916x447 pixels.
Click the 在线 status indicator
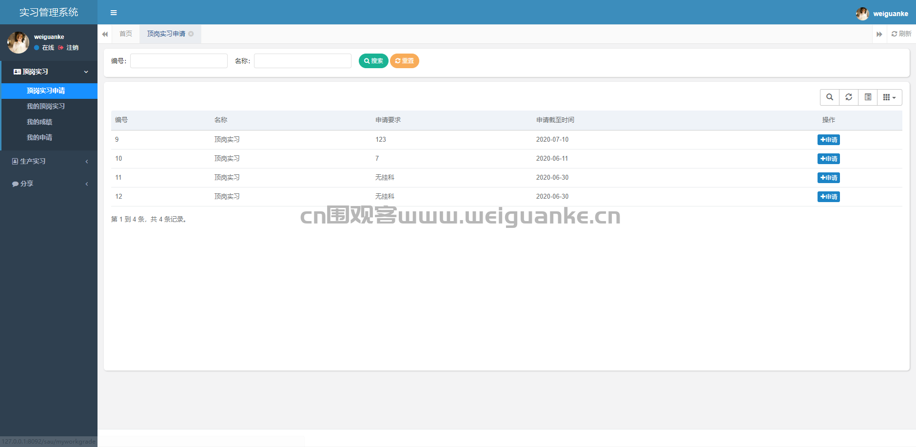tap(44, 48)
